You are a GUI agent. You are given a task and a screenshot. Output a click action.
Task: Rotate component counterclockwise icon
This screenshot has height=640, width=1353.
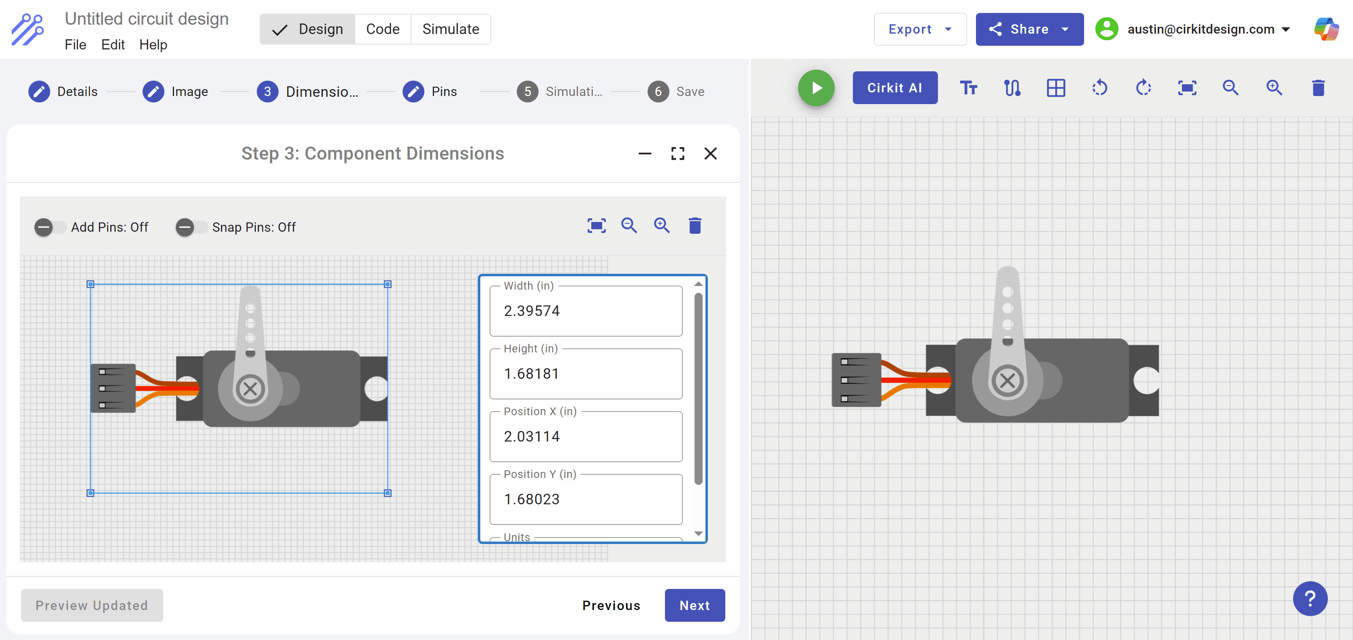[1099, 88]
